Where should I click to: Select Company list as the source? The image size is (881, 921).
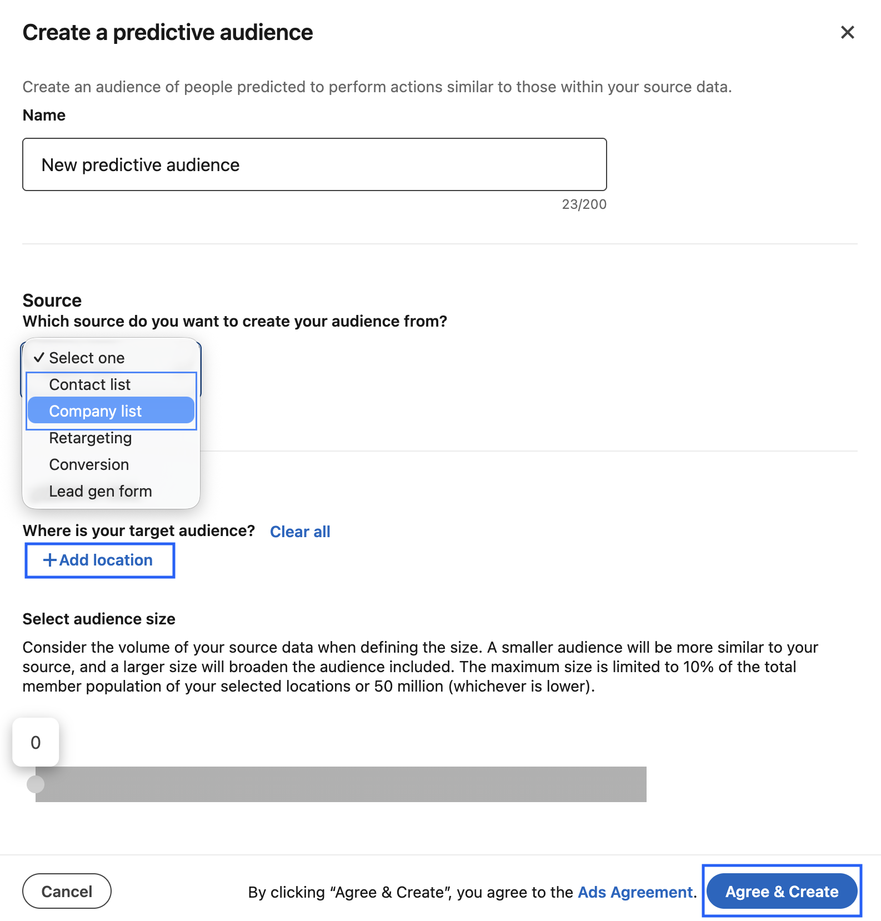(96, 411)
